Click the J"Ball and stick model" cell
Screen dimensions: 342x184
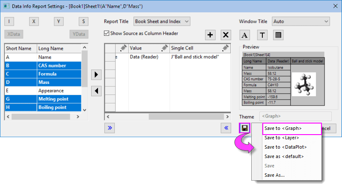click(200, 57)
